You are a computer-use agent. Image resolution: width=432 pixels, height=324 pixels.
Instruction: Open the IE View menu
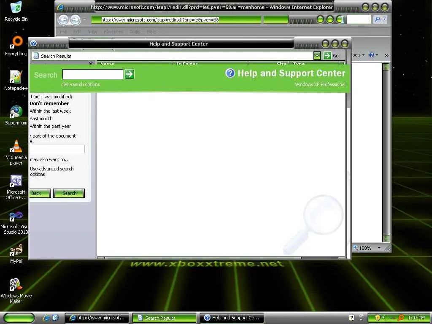pos(92,31)
